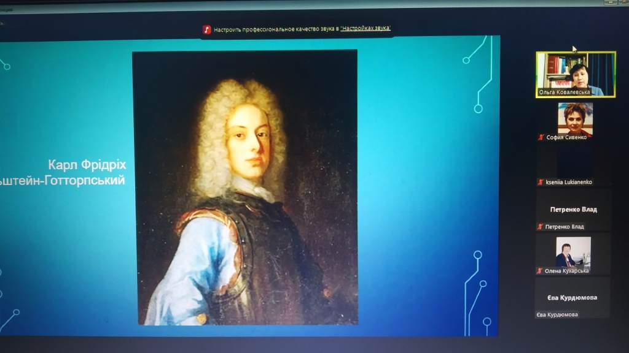Click the small "Єва Курдюмова" label at the tile bottom

(x=557, y=314)
